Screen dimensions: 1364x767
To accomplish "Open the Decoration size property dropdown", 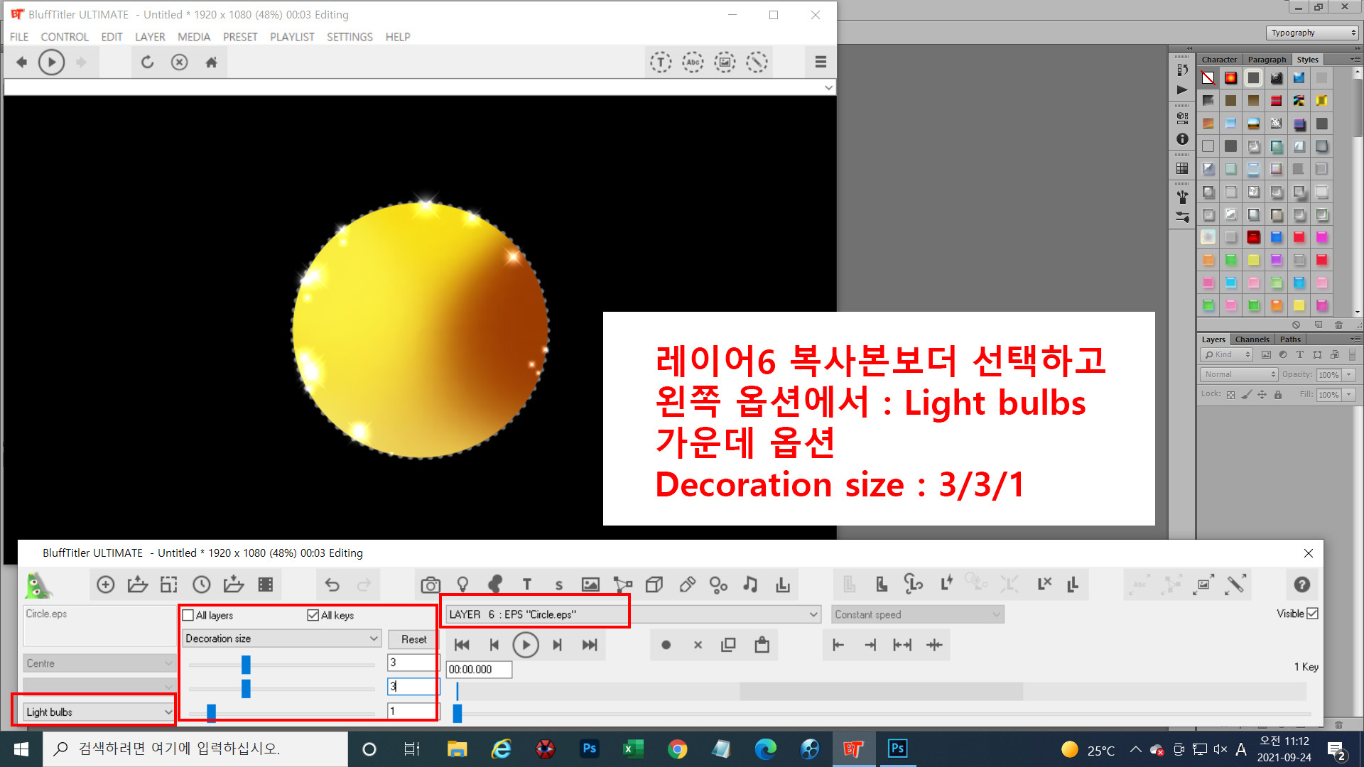I will (282, 638).
